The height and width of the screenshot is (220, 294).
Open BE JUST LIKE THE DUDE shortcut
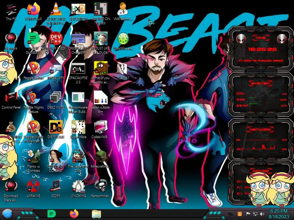(100, 43)
